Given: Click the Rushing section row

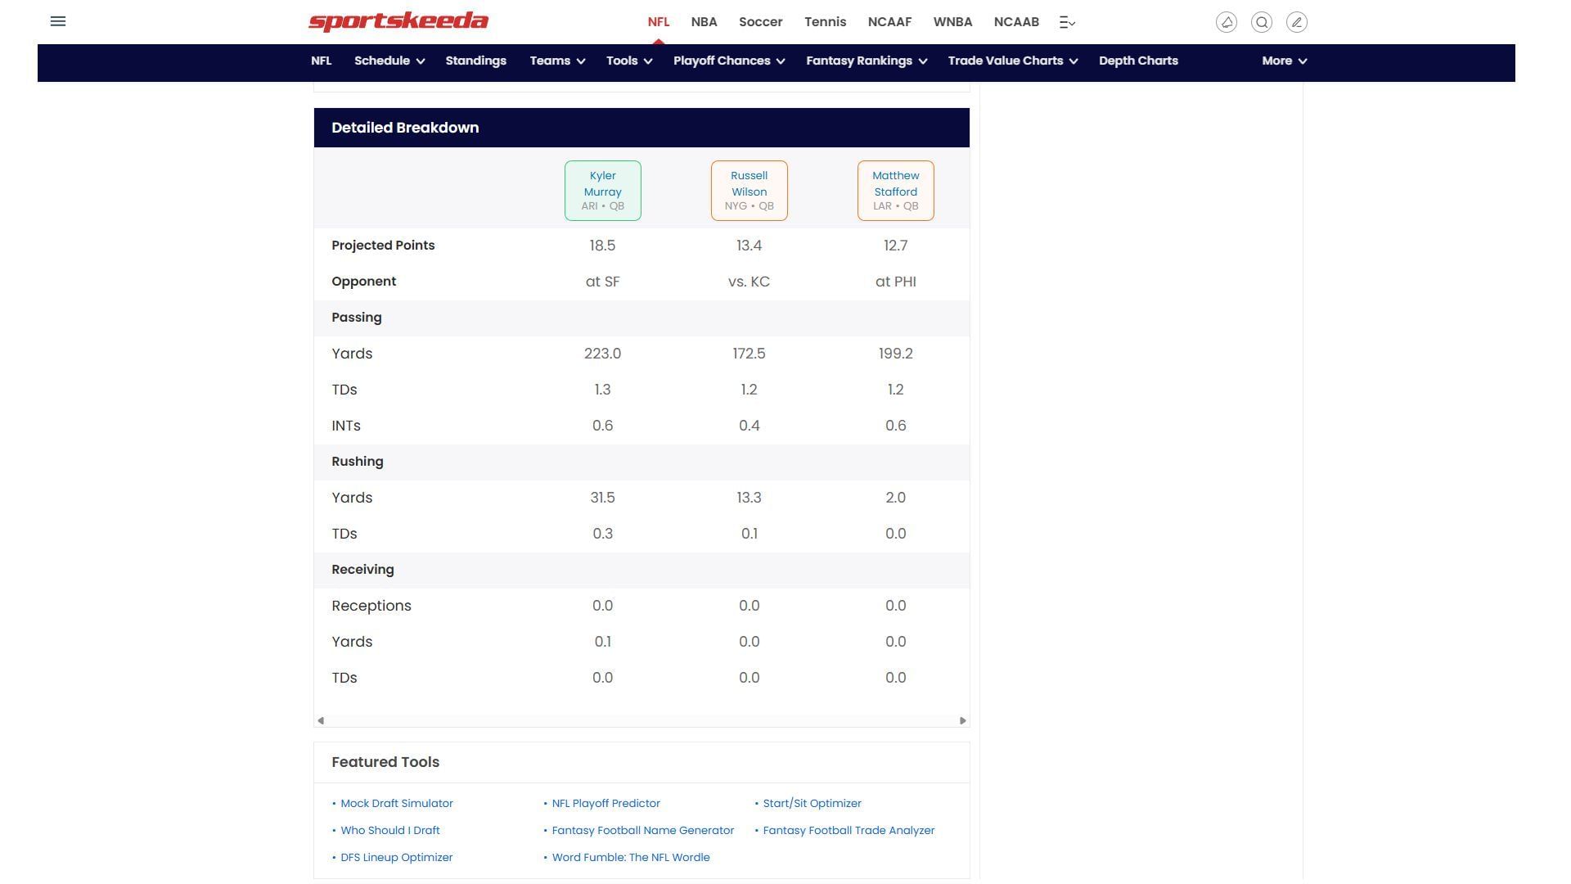Looking at the screenshot, I should pyautogui.click(x=641, y=462).
